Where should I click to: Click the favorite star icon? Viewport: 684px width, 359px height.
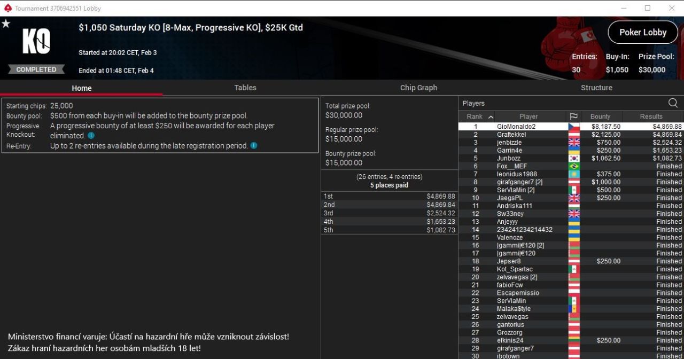pos(6,24)
